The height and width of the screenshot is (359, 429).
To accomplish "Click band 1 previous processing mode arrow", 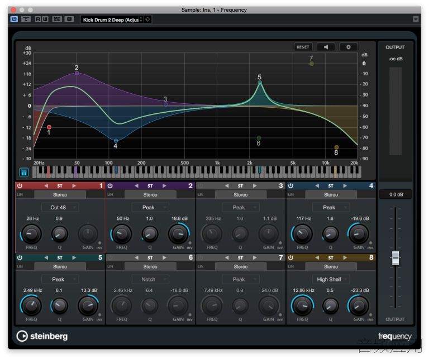I will [x=46, y=186].
